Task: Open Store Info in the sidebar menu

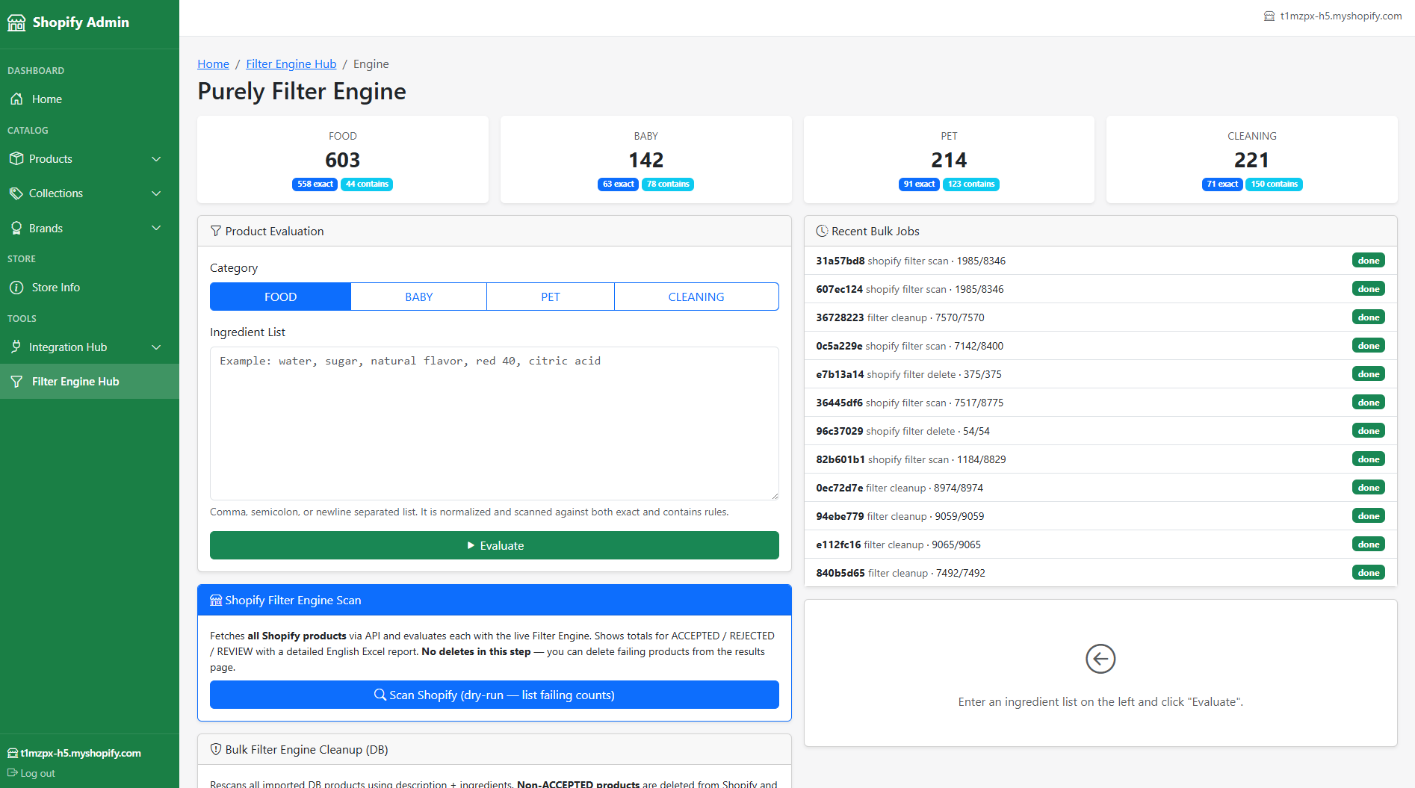Action: click(90, 288)
